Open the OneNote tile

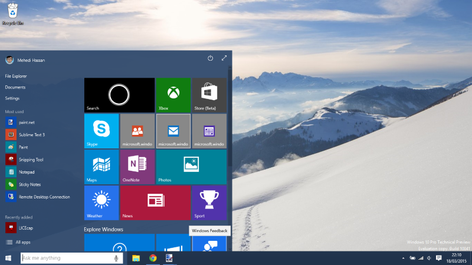(x=137, y=167)
